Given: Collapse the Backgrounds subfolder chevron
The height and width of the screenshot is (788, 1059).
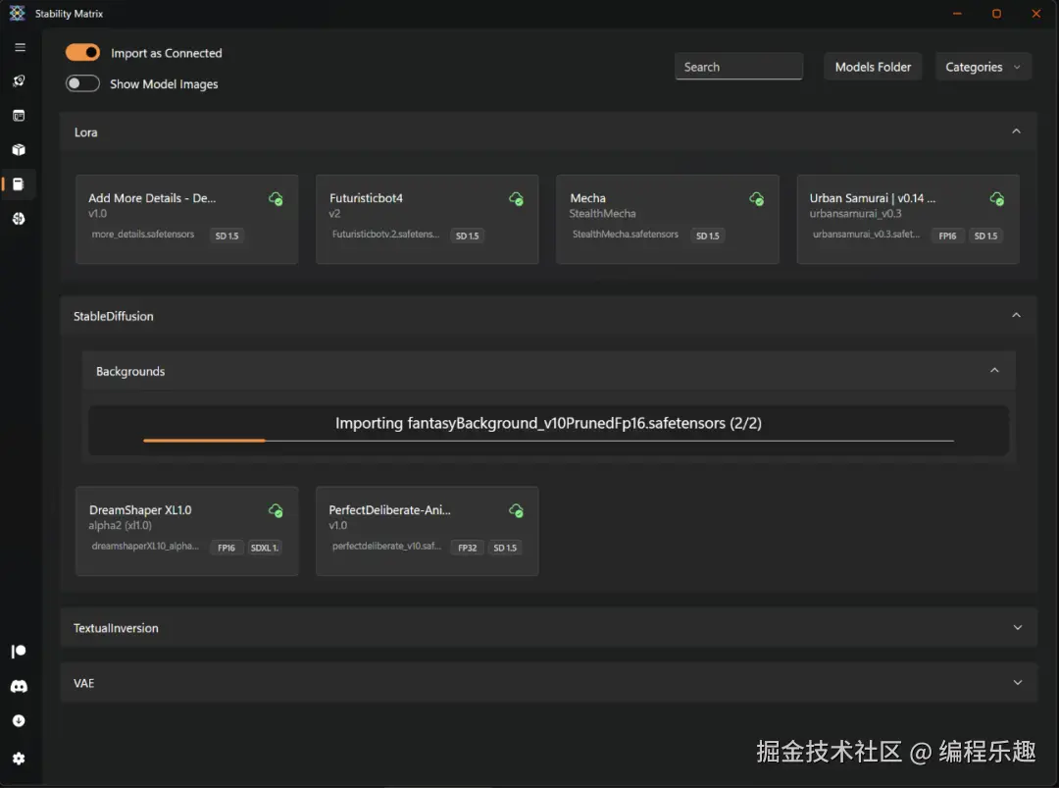Looking at the screenshot, I should (994, 370).
